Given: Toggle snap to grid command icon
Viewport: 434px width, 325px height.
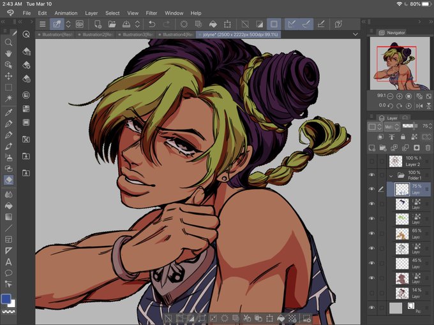Looking at the screenshot, I should coord(321,24).
